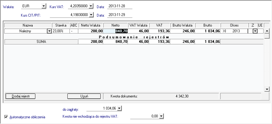This screenshot has width=272, height=124.
Task: Select the highlighted Netto value 840,70
Action: (120, 31)
